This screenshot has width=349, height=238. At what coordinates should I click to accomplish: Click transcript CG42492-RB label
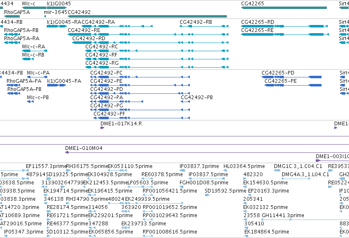tap(196, 22)
